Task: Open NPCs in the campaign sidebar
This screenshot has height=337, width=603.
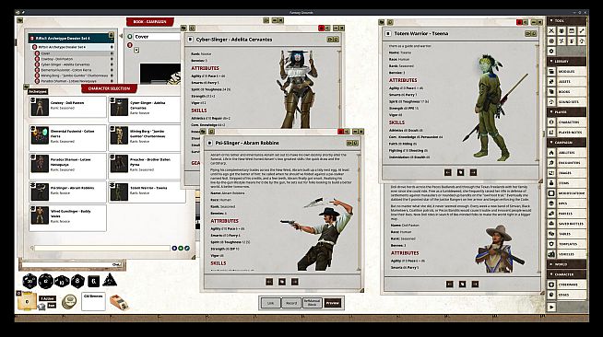Action: [x=567, y=203]
